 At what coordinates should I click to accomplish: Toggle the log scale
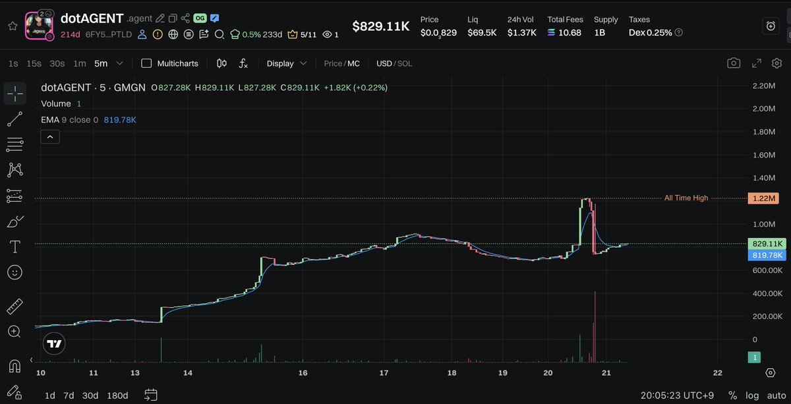click(x=752, y=395)
